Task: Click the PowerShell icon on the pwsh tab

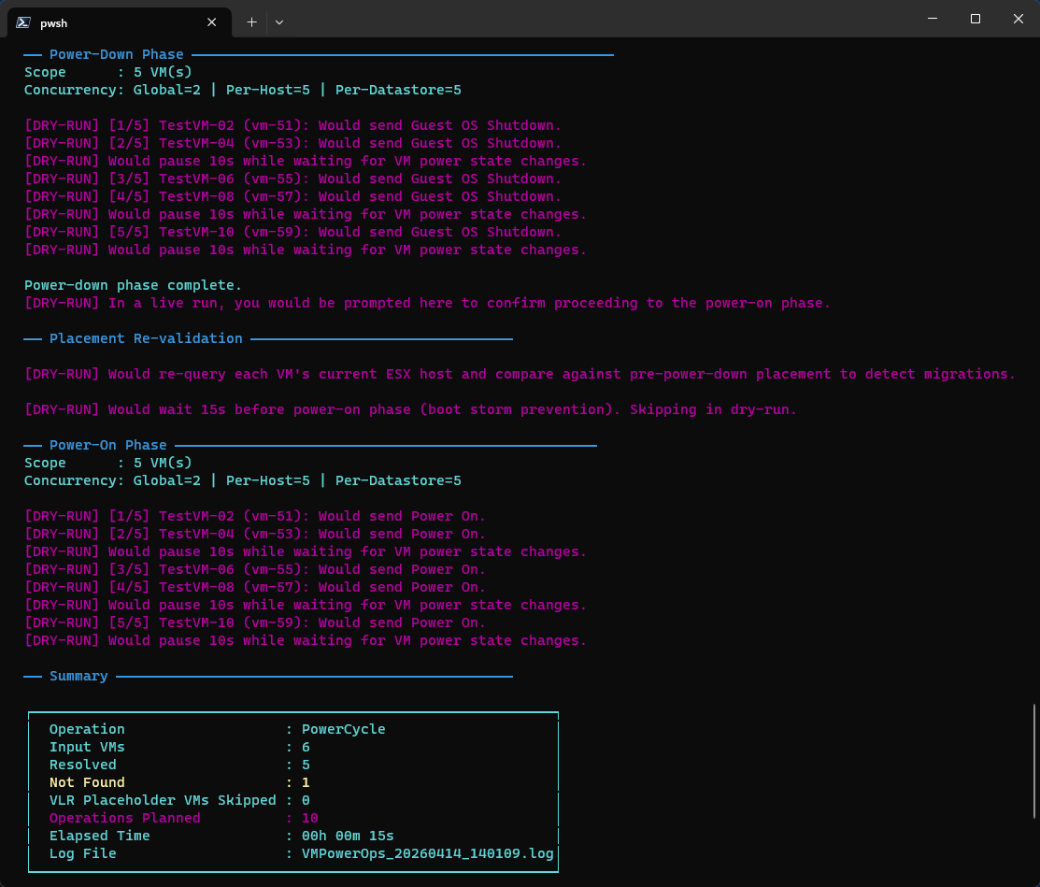Action: pyautogui.click(x=23, y=21)
